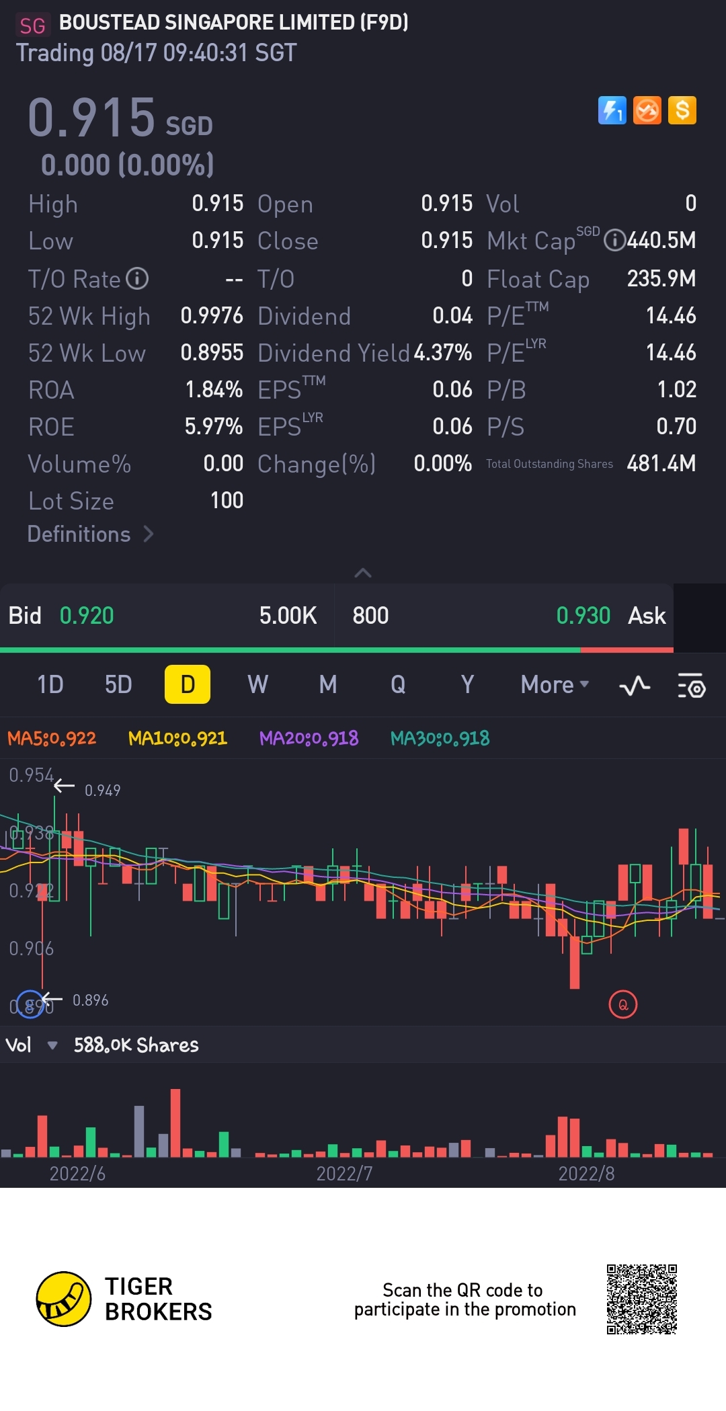Tap the blue lightning bolt icon
This screenshot has height=1411, width=726.
pyautogui.click(x=612, y=110)
